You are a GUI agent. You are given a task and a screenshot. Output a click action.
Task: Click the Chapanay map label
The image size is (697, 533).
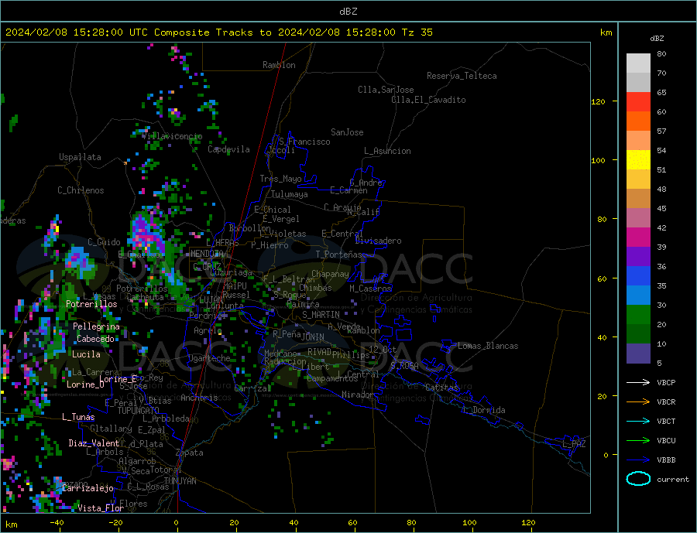tap(330, 274)
